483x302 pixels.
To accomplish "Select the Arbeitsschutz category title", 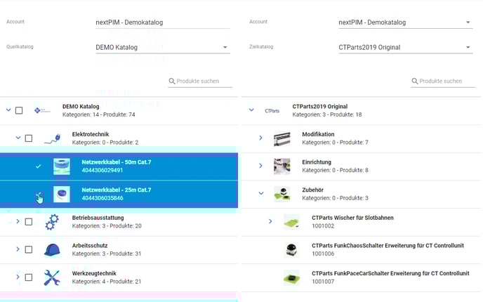I will coord(90,245).
